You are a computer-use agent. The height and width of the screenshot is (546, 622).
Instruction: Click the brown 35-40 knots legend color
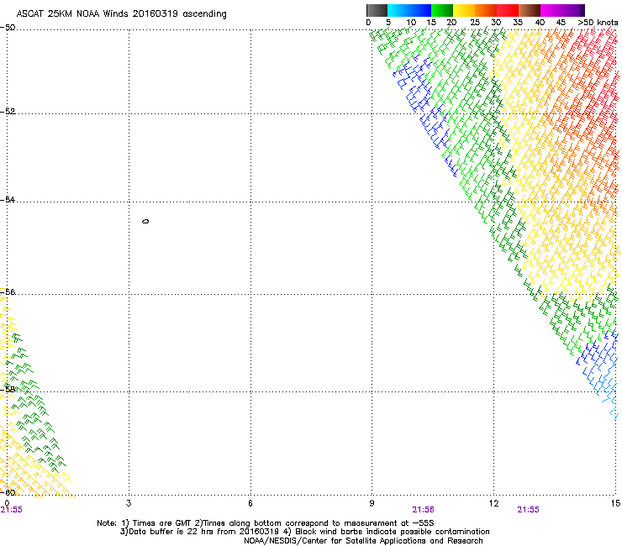pos(530,10)
